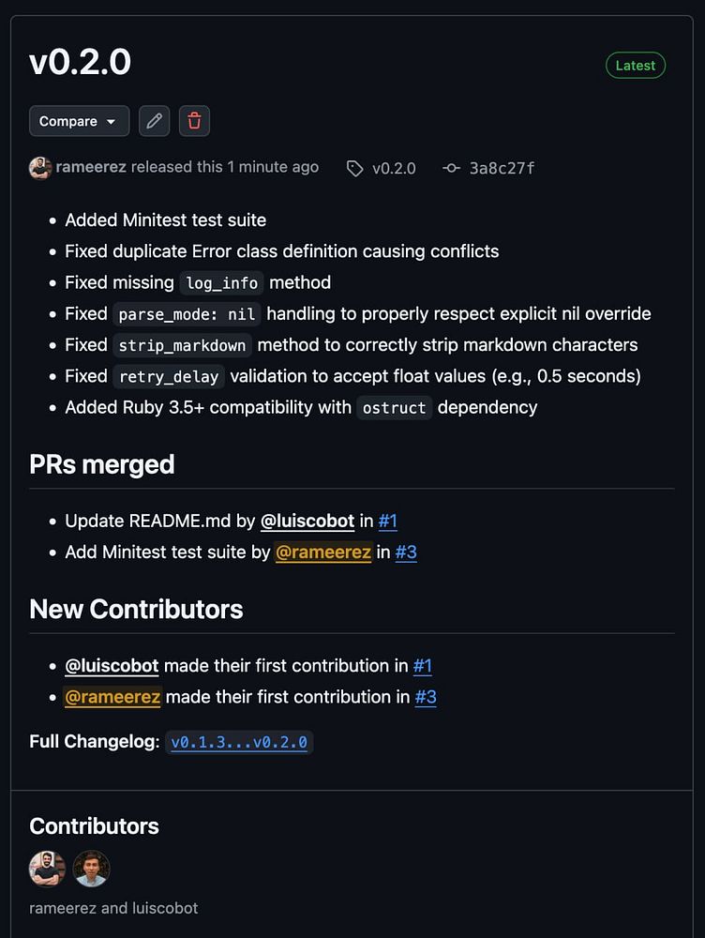Viewport: 705px width, 938px height.
Task: Open first contributor avatar in Contributors
Action: click(47, 869)
